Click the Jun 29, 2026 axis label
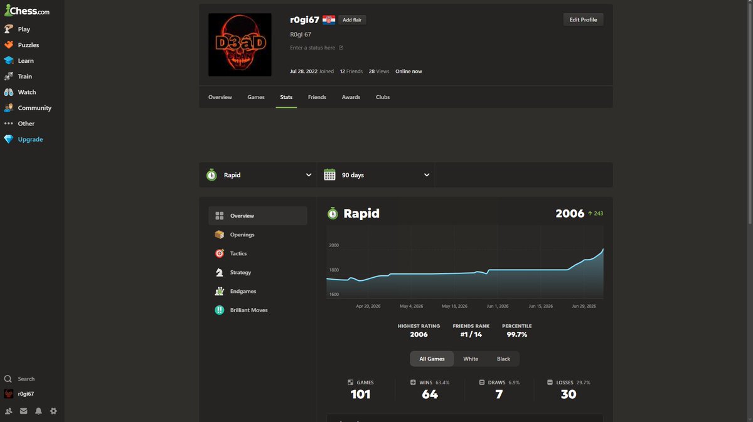753x422 pixels. (x=584, y=307)
